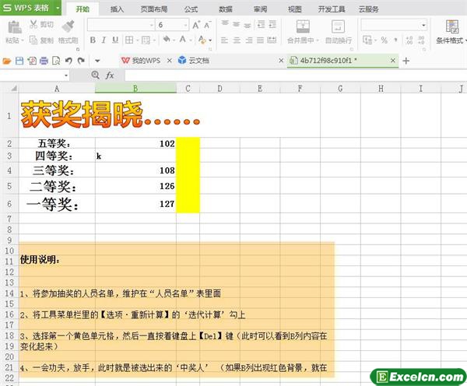Click the Print icon in quick toolbar
The width and height of the screenshot is (467, 386).
[44, 60]
